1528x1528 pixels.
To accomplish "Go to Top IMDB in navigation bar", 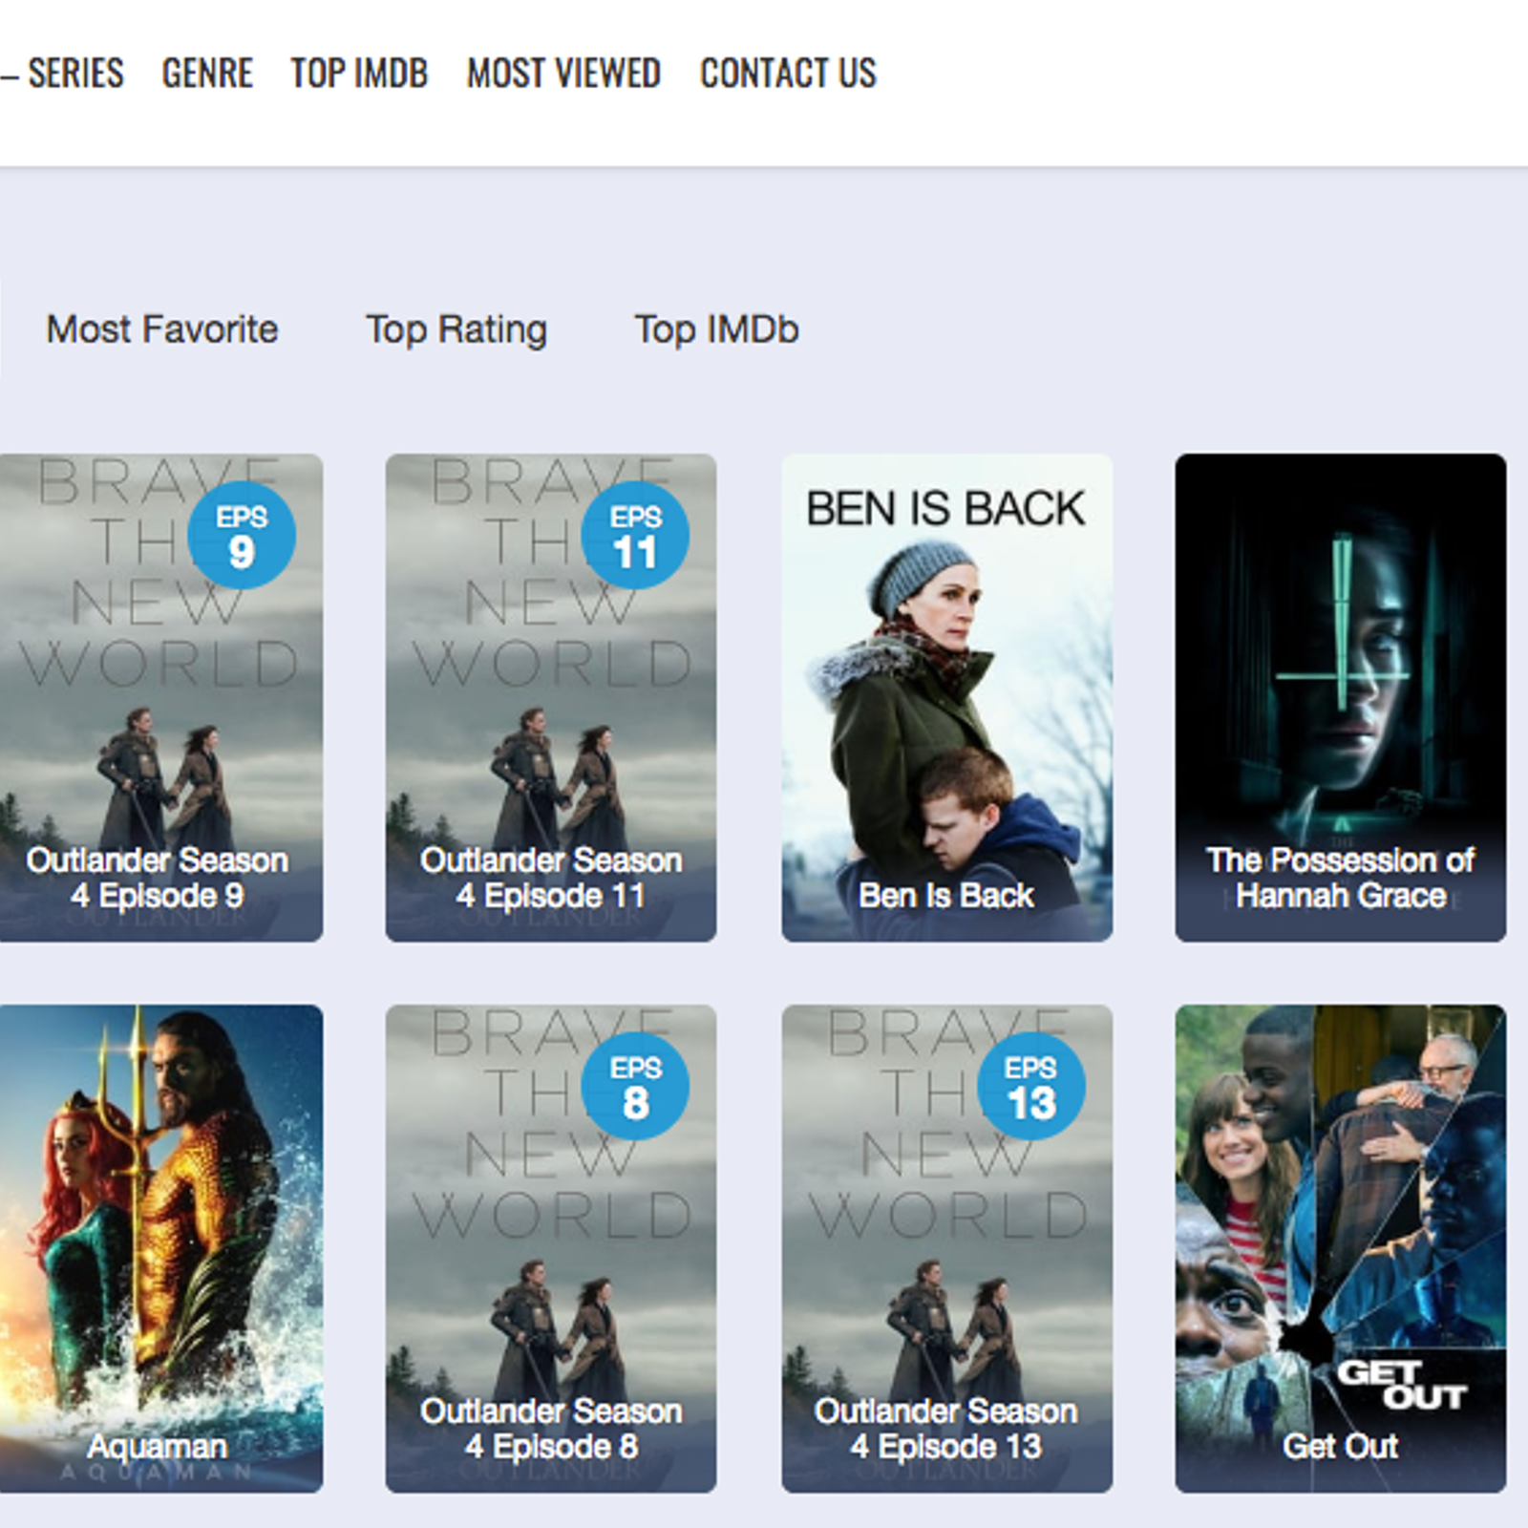I will click(x=359, y=74).
